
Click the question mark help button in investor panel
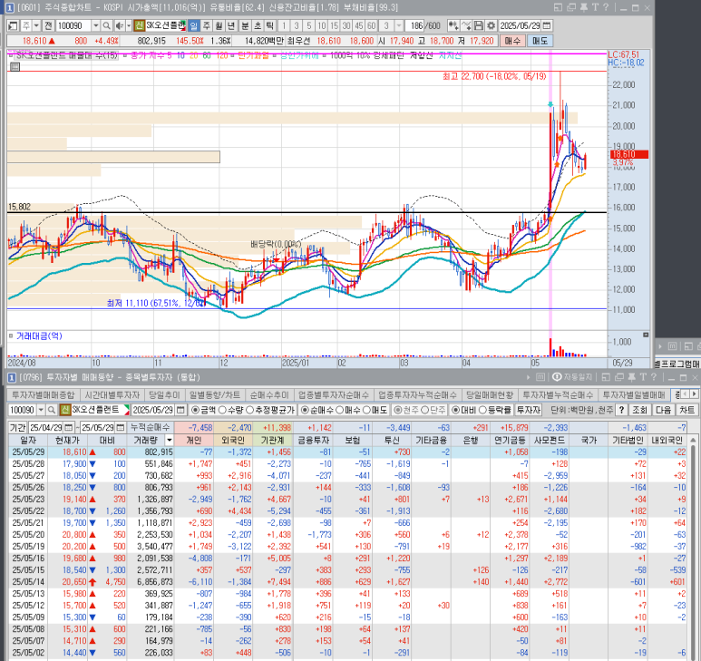tap(621, 410)
